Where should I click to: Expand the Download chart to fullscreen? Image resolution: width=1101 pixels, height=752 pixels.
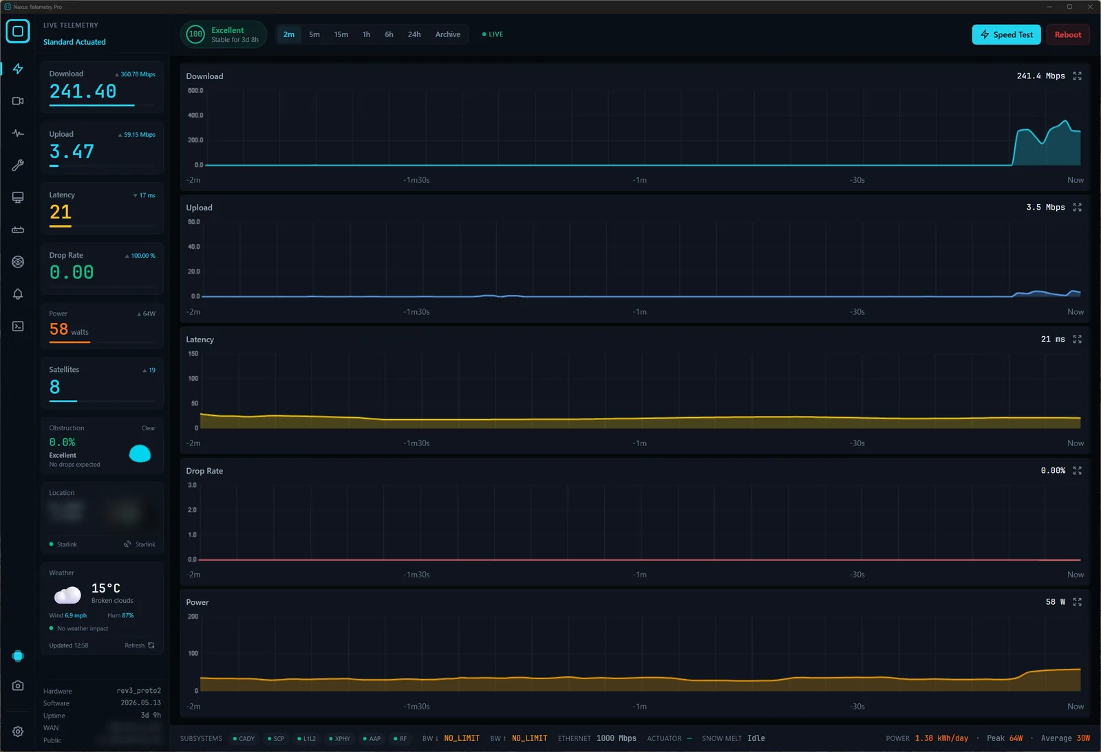1078,76
